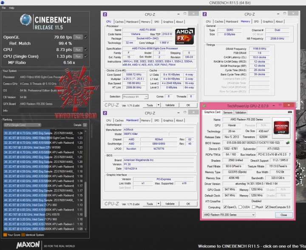306x250 pixels.
Task: Open the Processor #1 selection dropdown
Action: point(135,97)
